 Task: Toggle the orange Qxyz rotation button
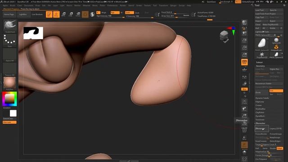(x=244, y=89)
